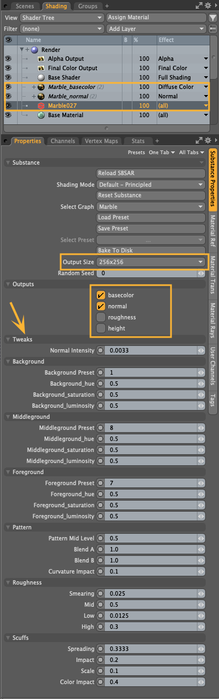Open the Shading Mode dropdown

coord(151,185)
